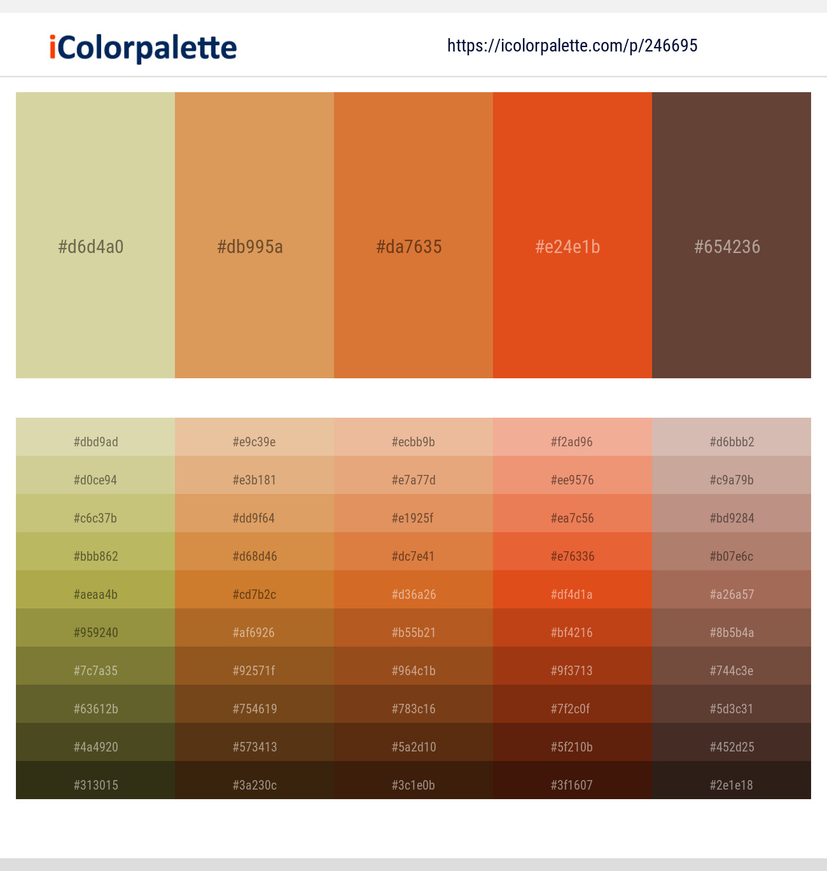This screenshot has height=871, width=827.
Task: Select the #313015 darkest green swatch
Action: 95,785
